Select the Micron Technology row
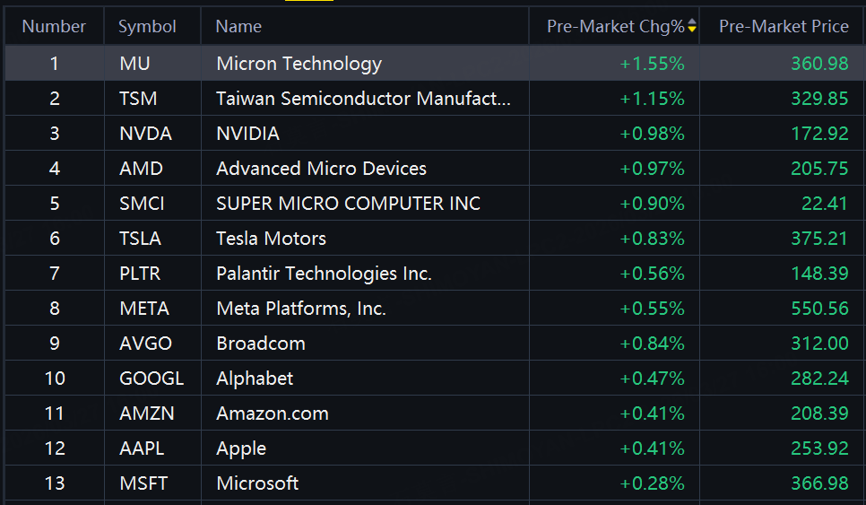866x505 pixels. 299,64
